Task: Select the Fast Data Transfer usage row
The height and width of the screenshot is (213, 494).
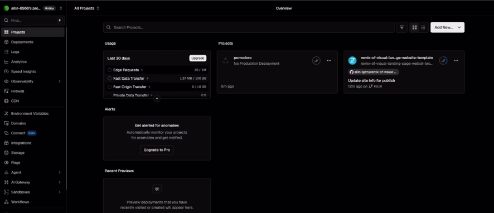Action: (157, 79)
